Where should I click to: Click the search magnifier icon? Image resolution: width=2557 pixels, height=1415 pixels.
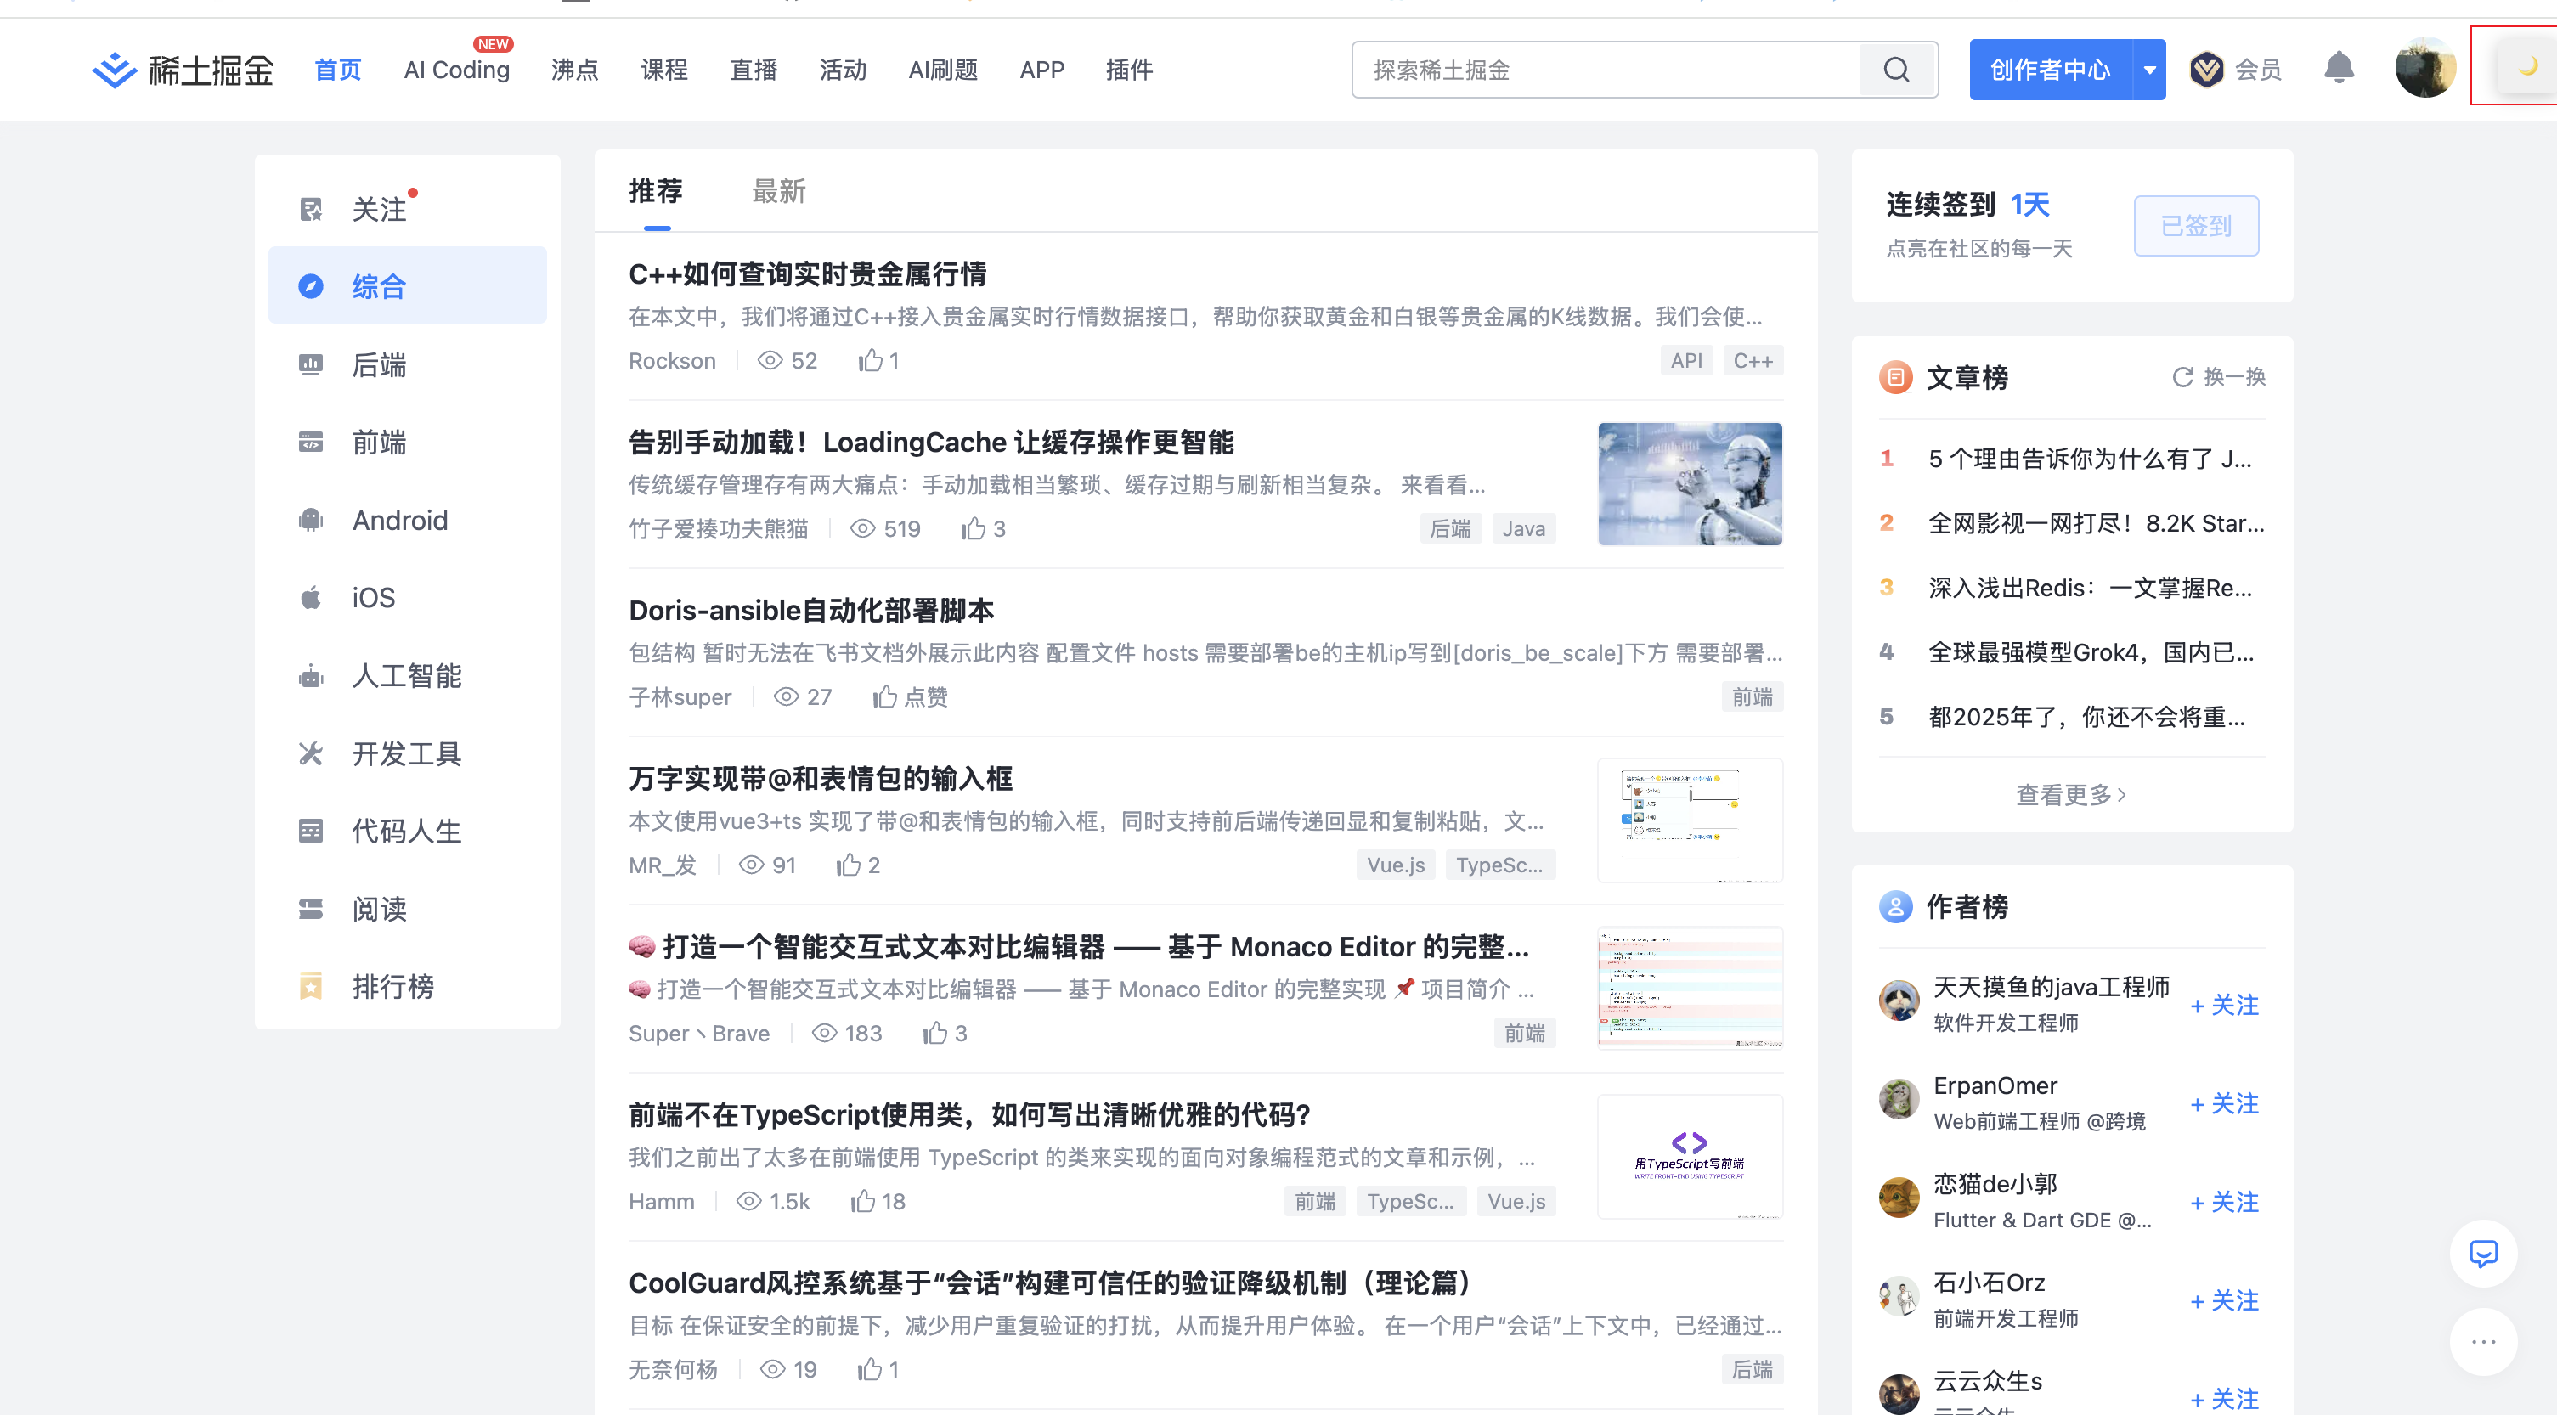coord(1896,70)
